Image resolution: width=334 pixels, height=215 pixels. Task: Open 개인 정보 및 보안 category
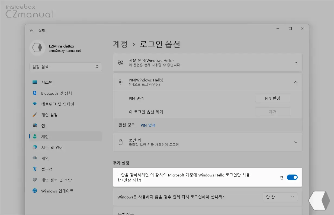[x=65, y=180]
